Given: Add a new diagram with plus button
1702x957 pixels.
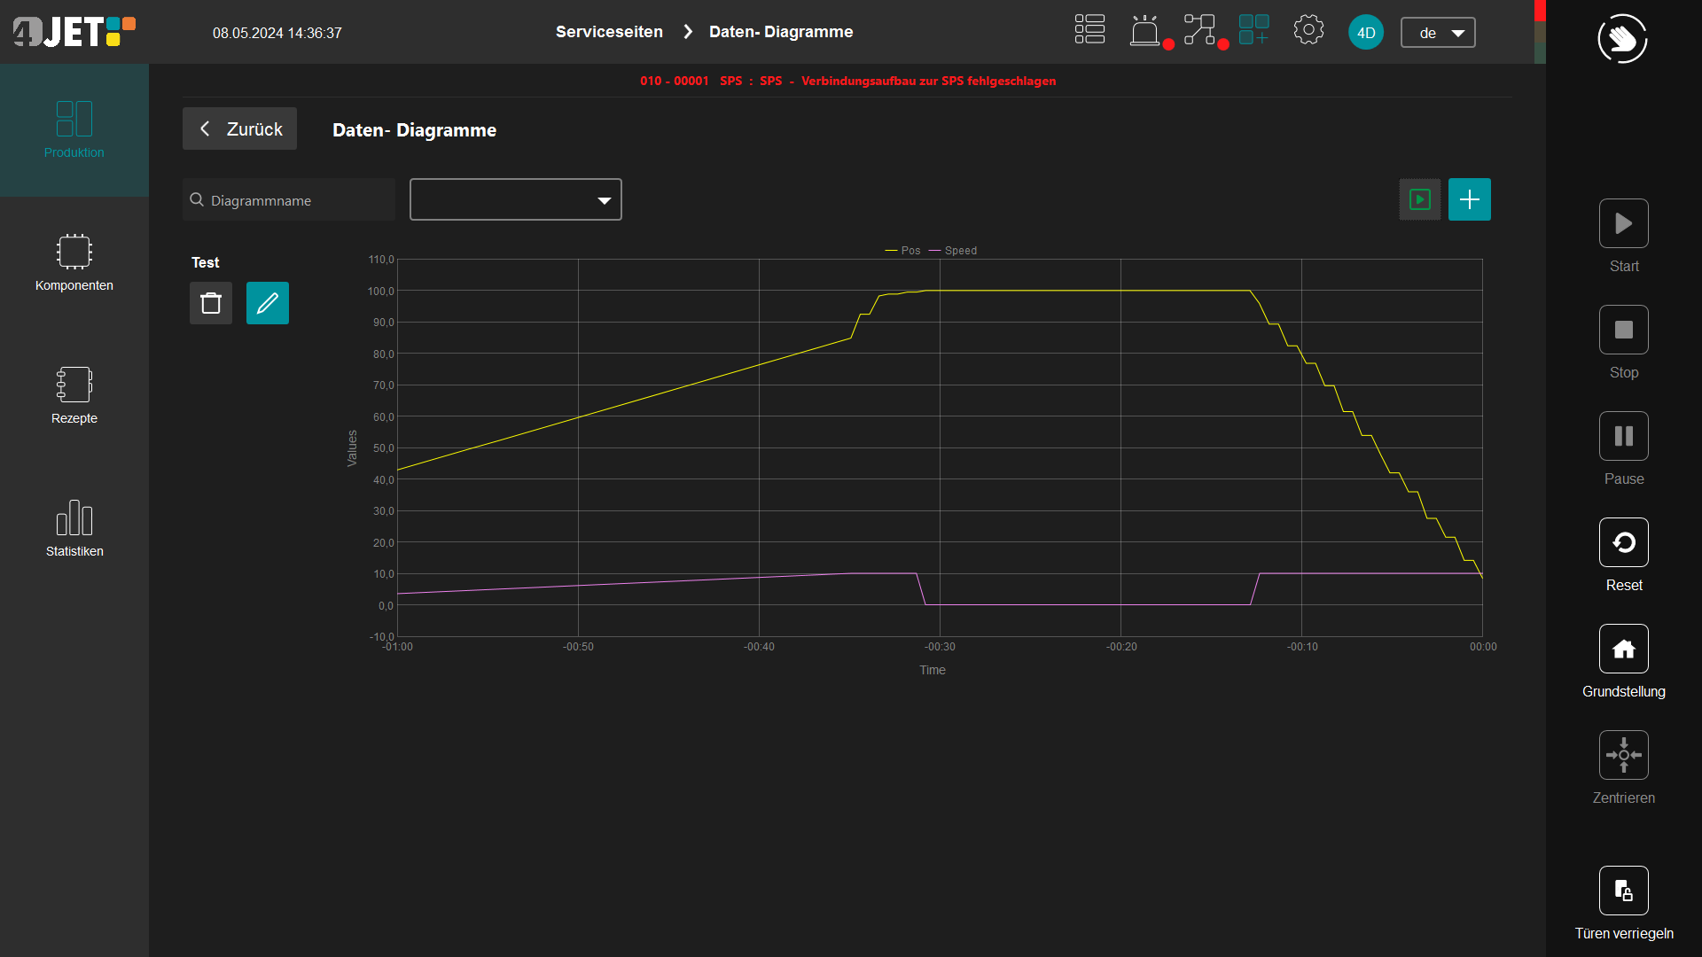Looking at the screenshot, I should point(1469,199).
